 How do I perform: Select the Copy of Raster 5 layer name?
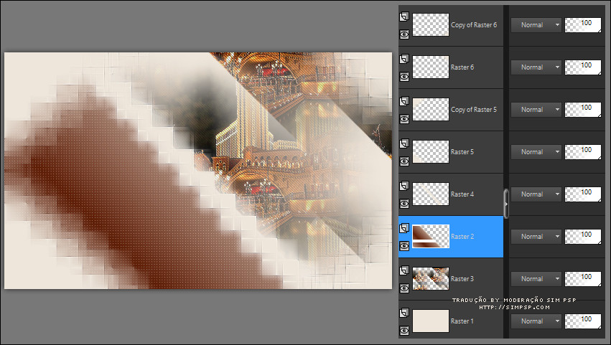tap(473, 110)
